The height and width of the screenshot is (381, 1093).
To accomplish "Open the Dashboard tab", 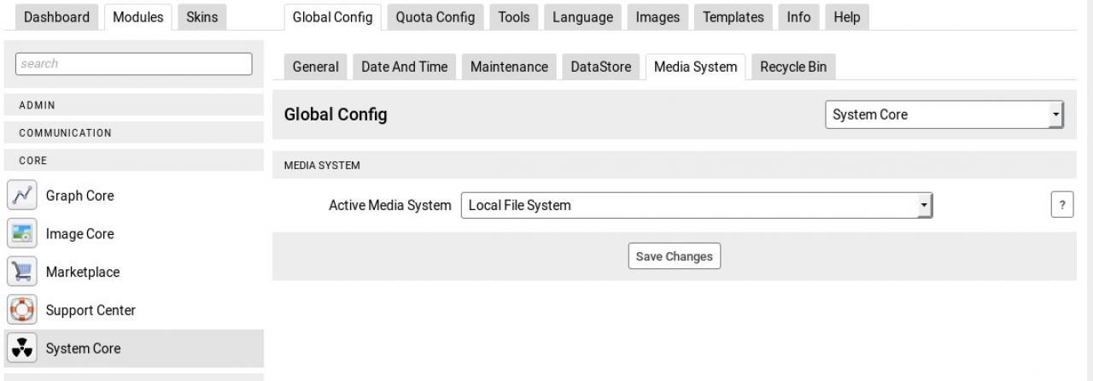I will point(56,17).
